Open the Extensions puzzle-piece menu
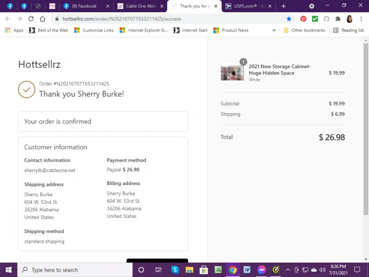 tap(338, 19)
